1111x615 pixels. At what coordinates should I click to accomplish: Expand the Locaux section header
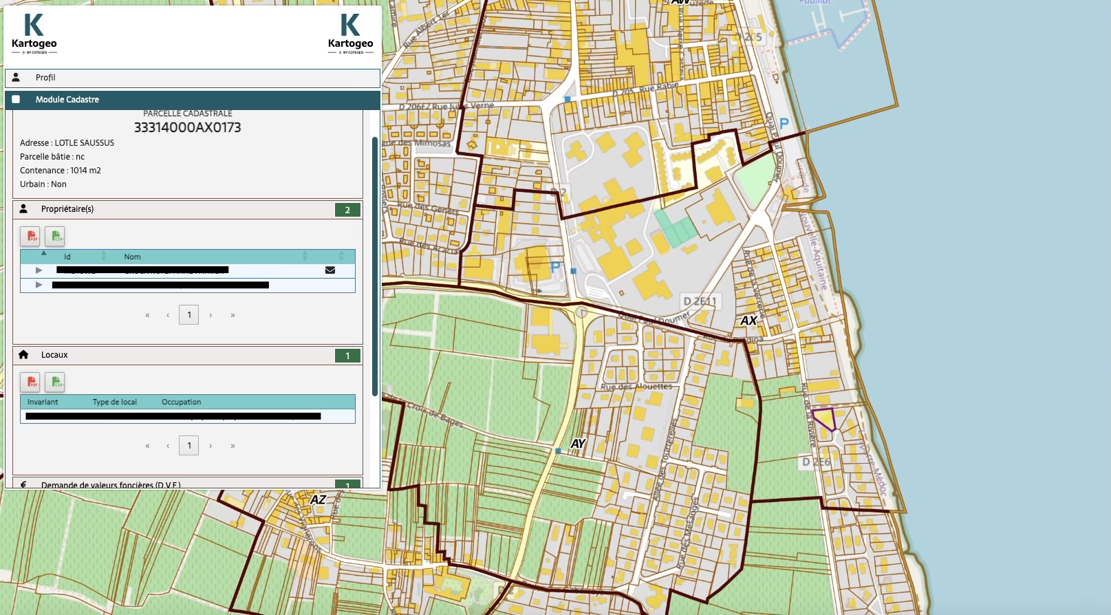pyautogui.click(x=187, y=356)
